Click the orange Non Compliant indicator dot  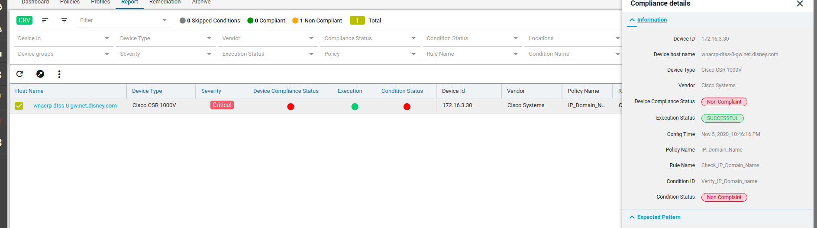pyautogui.click(x=295, y=20)
